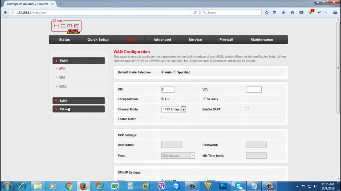
Task: Open the WAN sub-item link
Action: 62,68
